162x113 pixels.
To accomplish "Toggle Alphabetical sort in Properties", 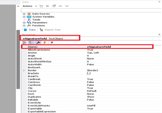I will [31, 43].
